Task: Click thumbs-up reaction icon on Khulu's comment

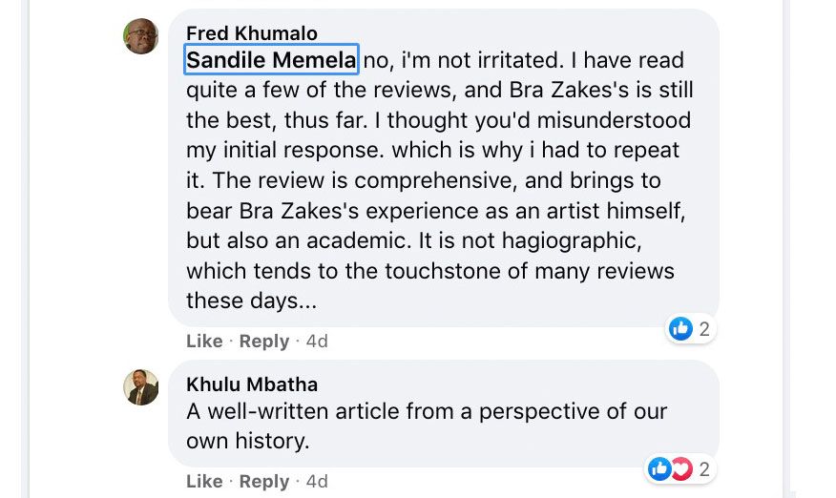Action: [659, 468]
